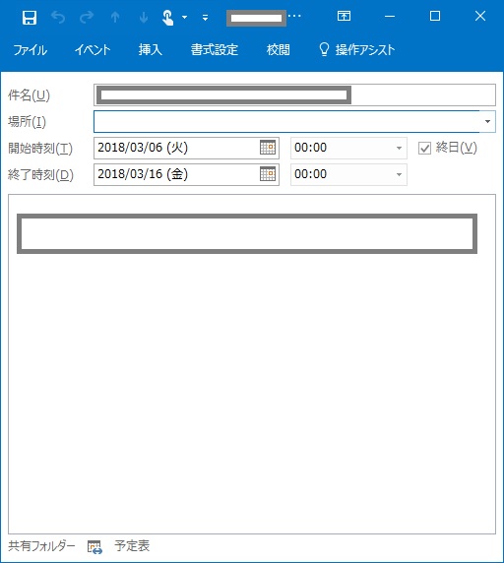Close the event window
Image resolution: width=504 pixels, height=563 pixels.
tap(480, 16)
